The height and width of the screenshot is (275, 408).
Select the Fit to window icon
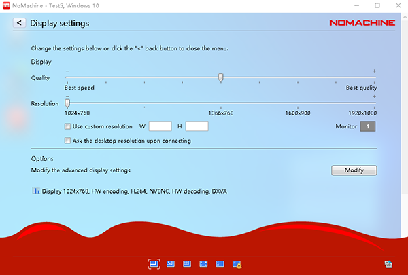pyautogui.click(x=154, y=263)
